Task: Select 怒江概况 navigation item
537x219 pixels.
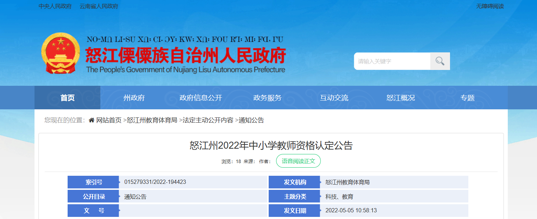Action: point(401,98)
